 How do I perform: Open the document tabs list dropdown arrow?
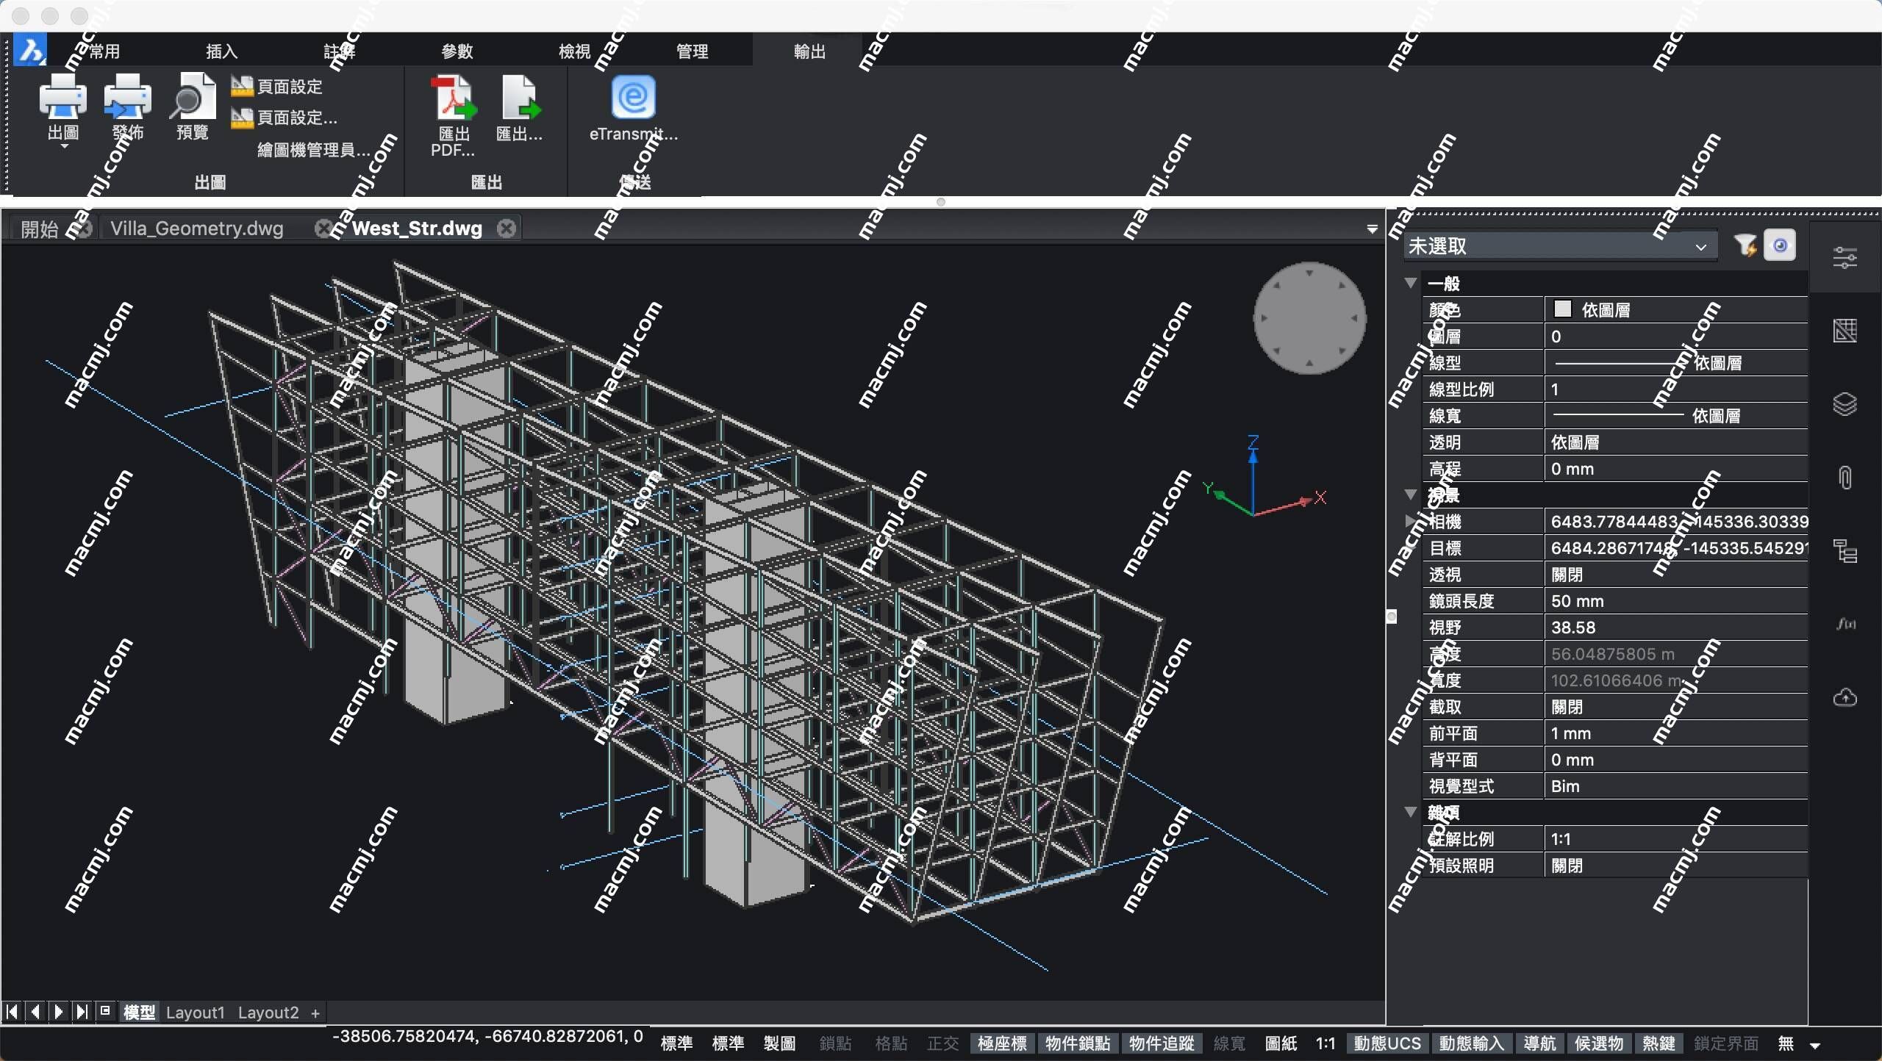pyautogui.click(x=1372, y=229)
